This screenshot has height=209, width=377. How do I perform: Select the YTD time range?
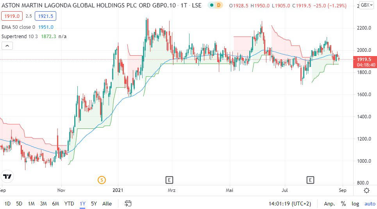[x=69, y=204]
